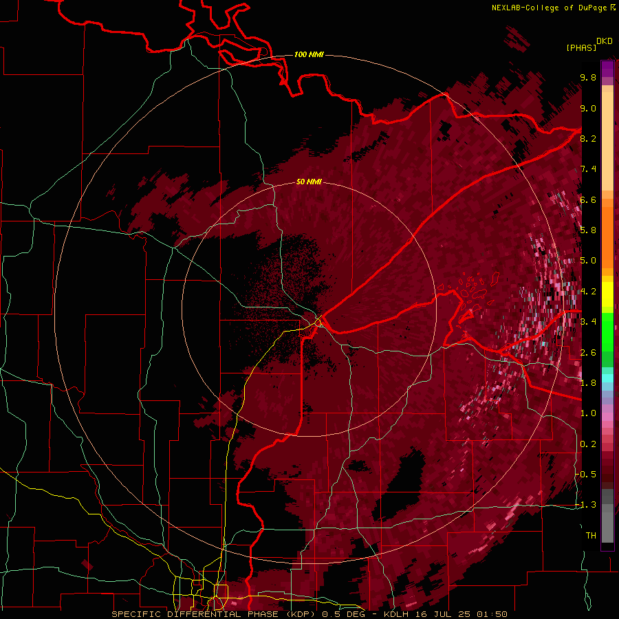619x619 pixels.
Task: Click the -1.3 legend value
Action: tap(586, 505)
